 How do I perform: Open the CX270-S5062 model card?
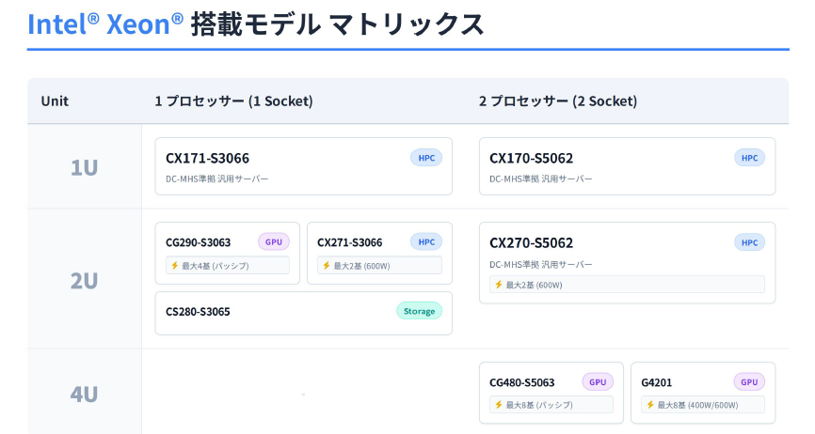(612, 252)
